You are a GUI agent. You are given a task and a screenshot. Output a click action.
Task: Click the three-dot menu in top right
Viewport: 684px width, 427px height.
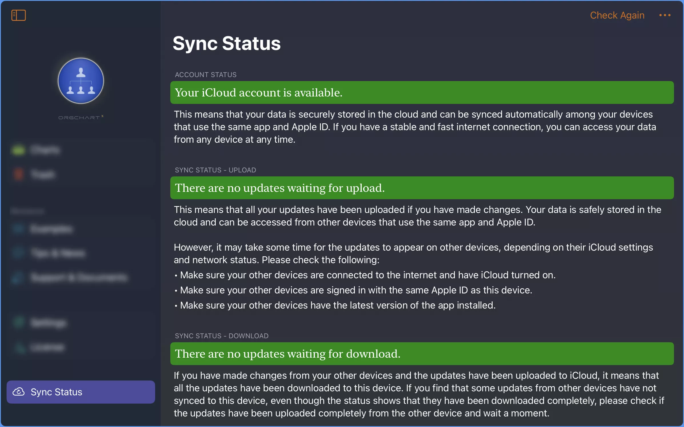(x=665, y=15)
